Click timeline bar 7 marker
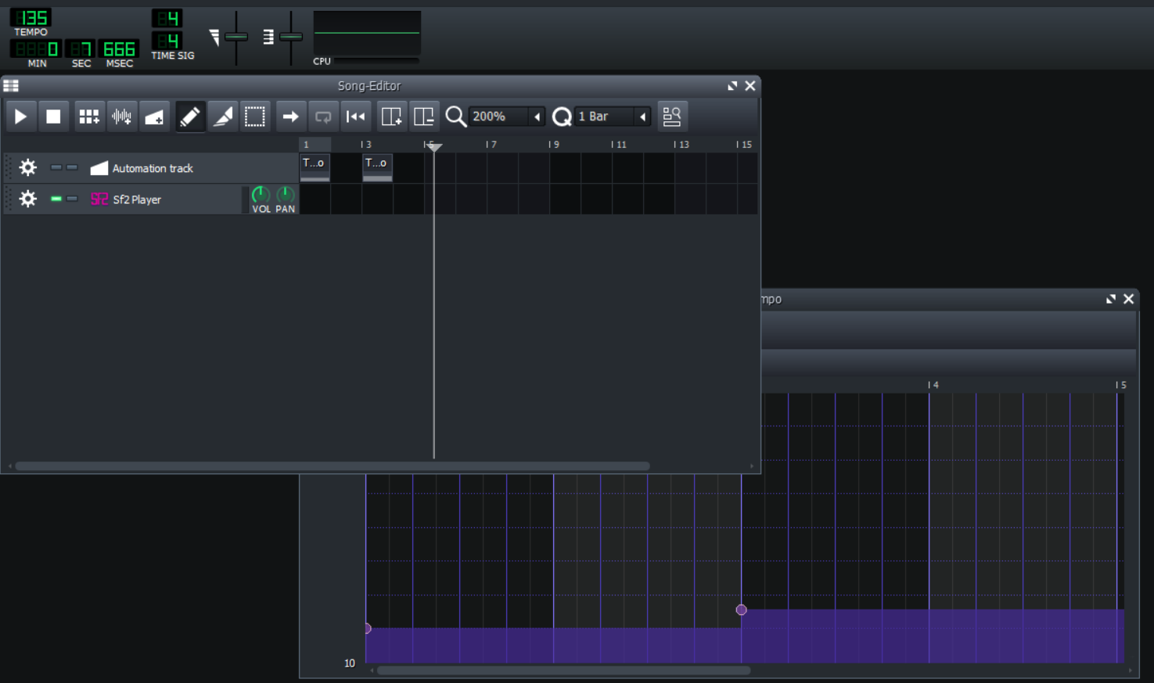Image resolution: width=1154 pixels, height=683 pixels. 491,145
